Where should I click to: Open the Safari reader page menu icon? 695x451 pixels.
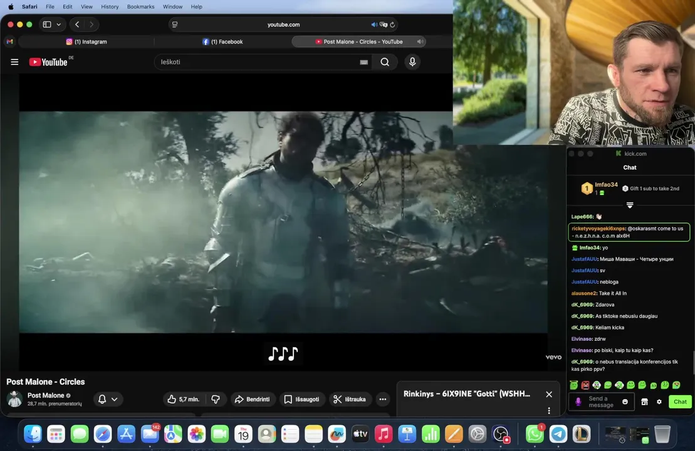(x=175, y=25)
